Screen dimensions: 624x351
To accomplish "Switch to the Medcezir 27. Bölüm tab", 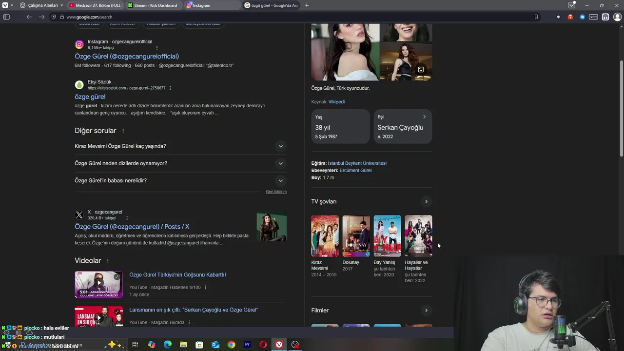I will tap(96, 5).
